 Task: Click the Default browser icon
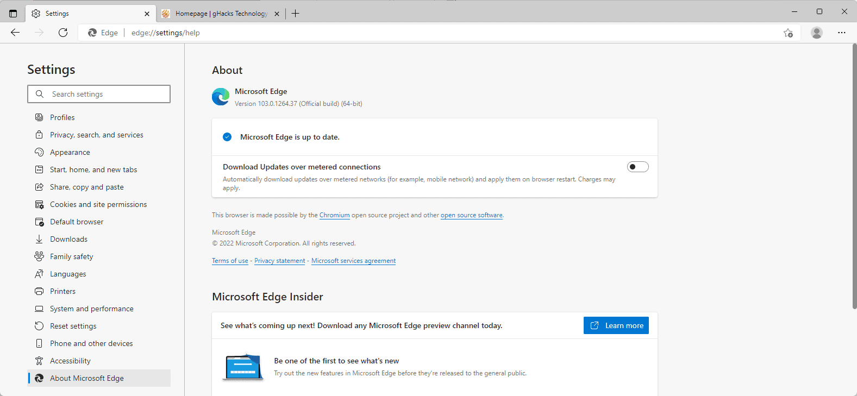click(x=39, y=222)
